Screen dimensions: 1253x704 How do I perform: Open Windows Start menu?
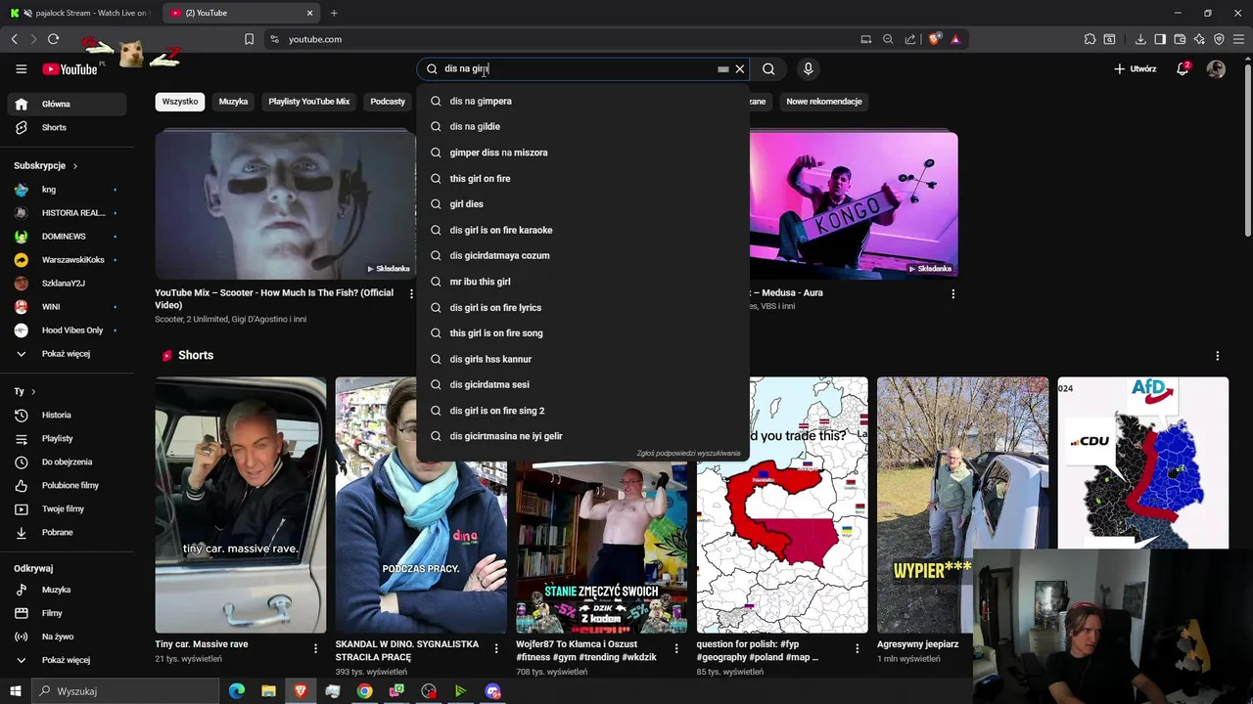[17, 691]
